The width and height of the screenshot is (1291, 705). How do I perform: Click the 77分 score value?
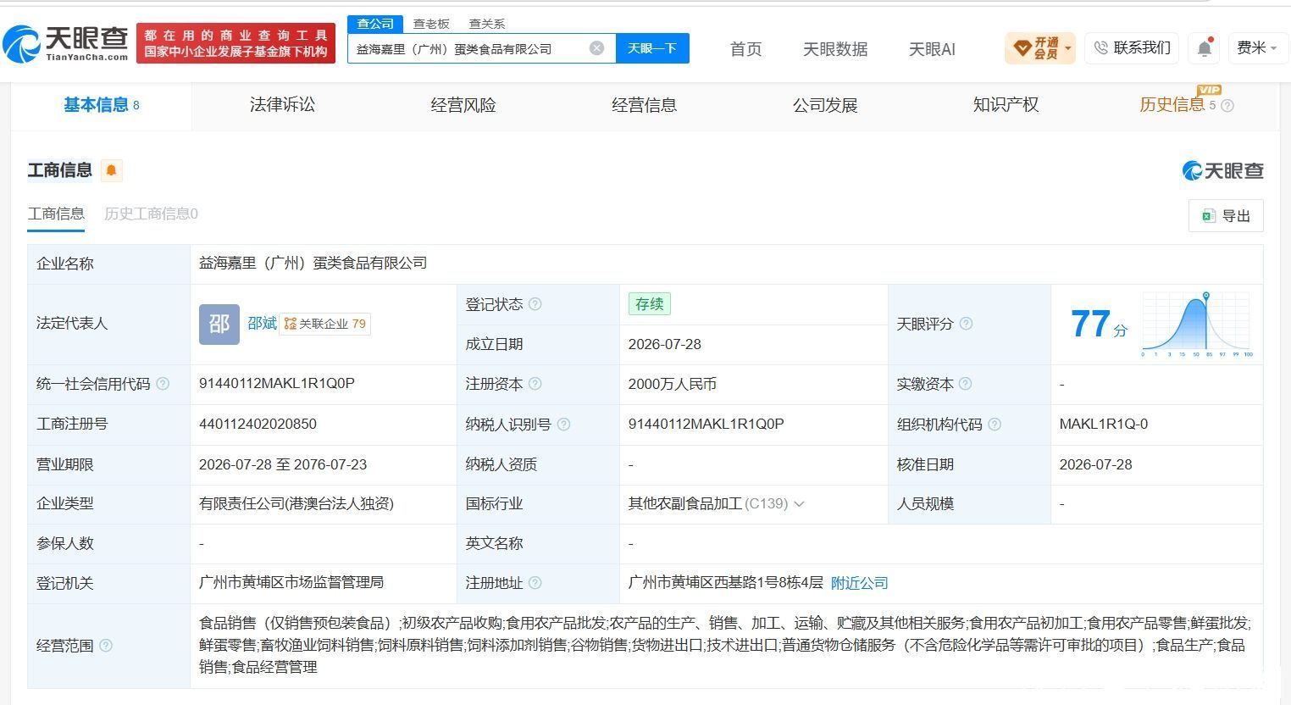click(x=1099, y=324)
